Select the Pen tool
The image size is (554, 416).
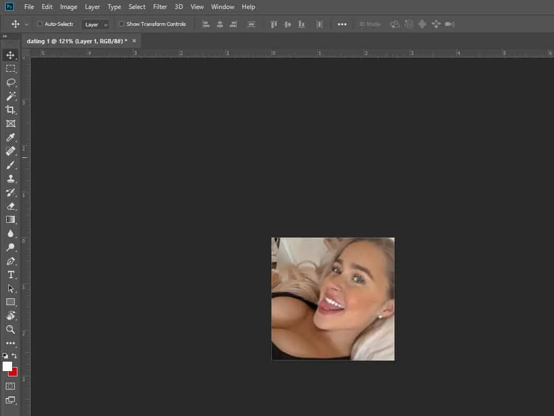(11, 261)
